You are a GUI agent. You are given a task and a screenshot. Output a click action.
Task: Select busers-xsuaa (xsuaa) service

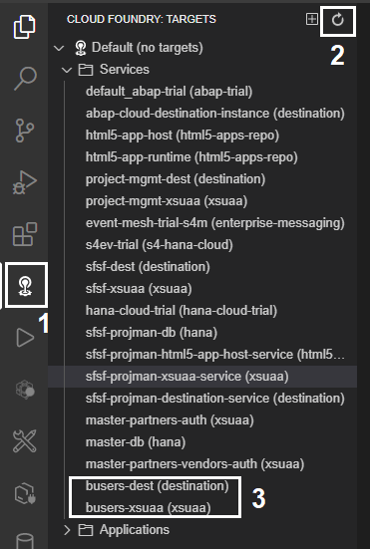click(x=149, y=508)
